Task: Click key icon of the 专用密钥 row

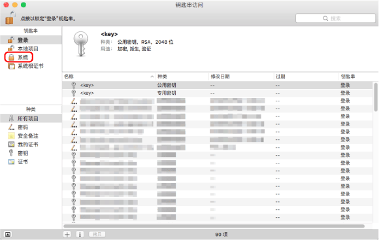Action: (x=74, y=93)
